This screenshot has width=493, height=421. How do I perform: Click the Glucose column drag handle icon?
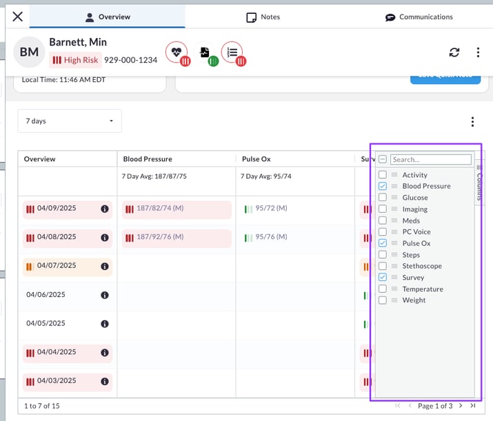[394, 197]
